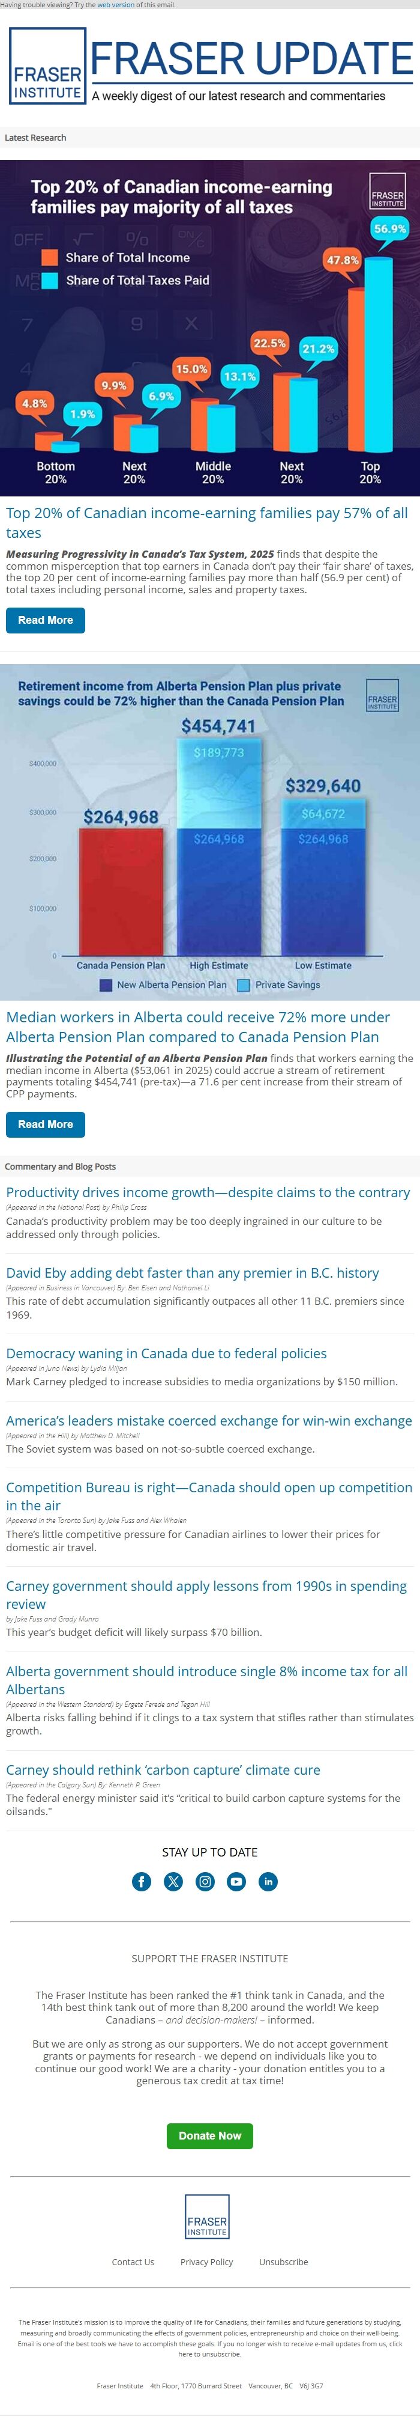The image size is (420, 2416).
Task: Click the Fraser Institute logo in header
Action: tap(48, 66)
